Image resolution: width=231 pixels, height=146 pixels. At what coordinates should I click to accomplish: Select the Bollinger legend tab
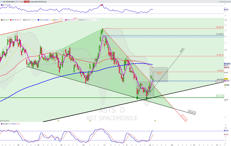click(88, 20)
